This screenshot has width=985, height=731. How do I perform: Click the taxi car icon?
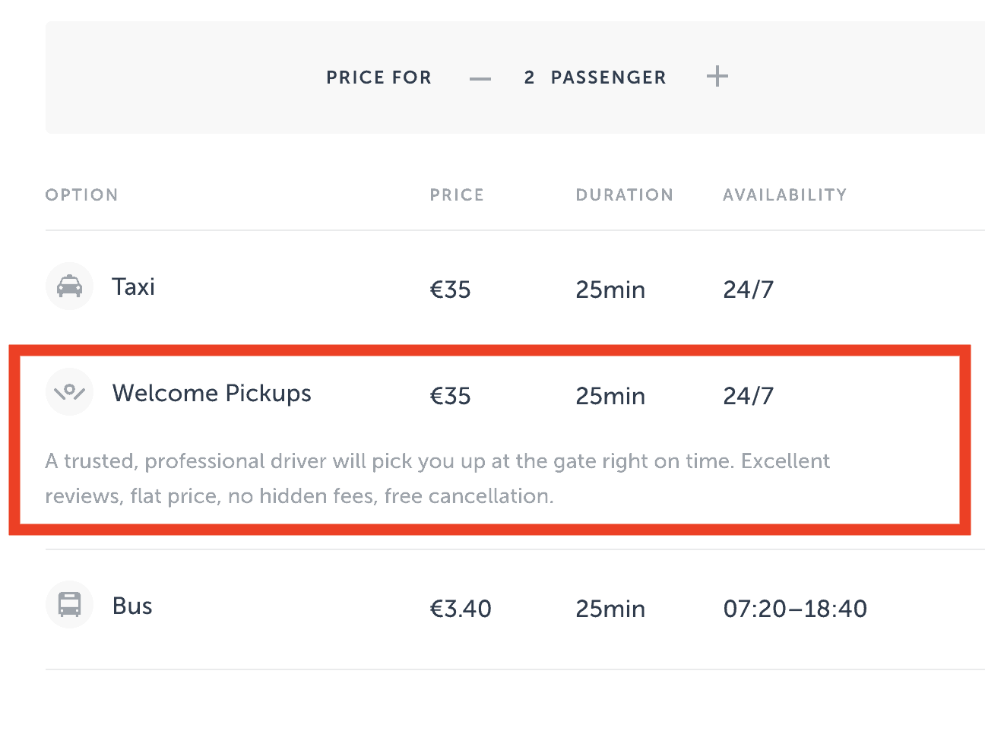pos(69,286)
